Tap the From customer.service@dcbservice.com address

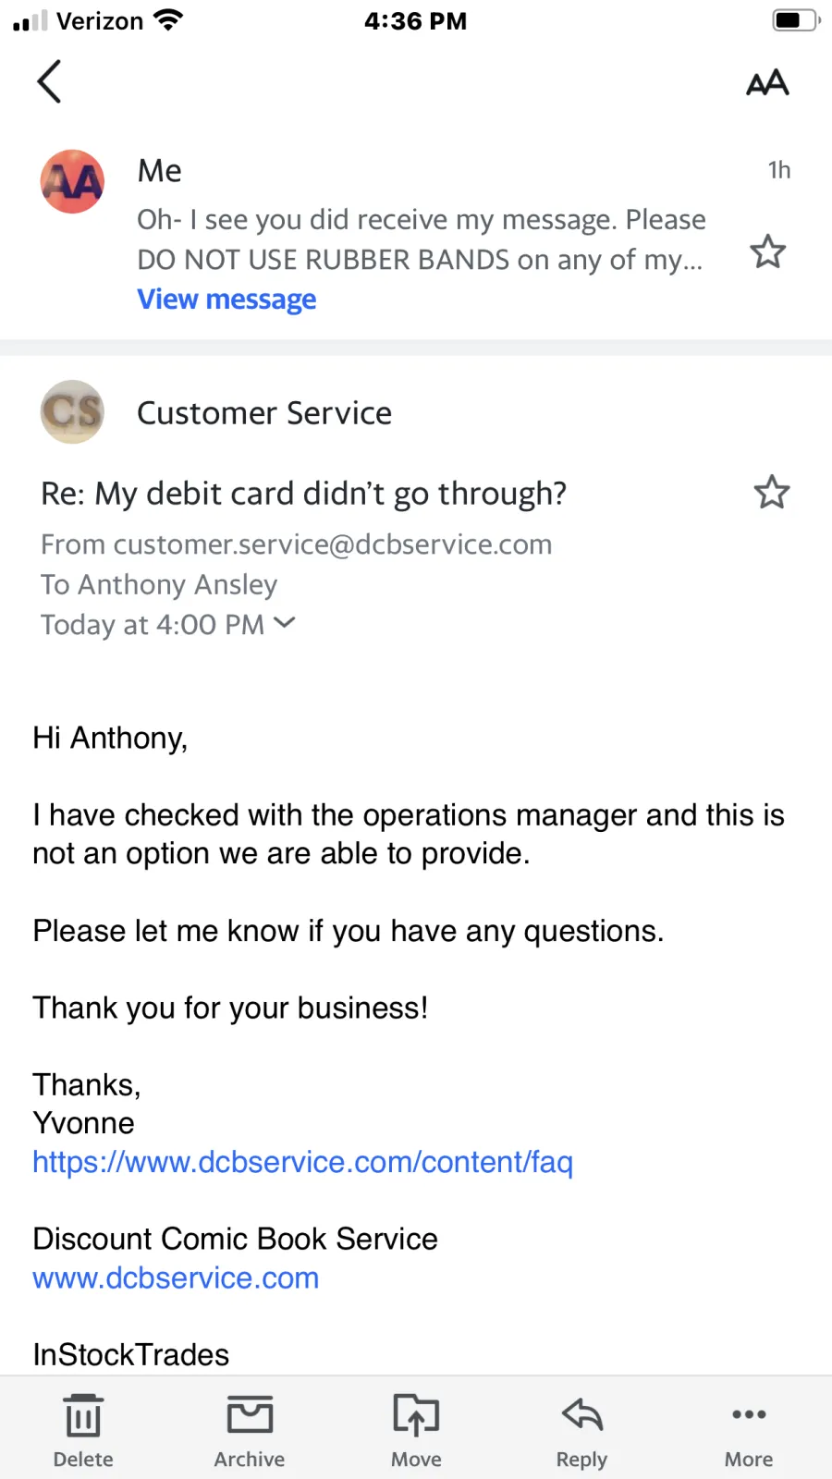296,544
